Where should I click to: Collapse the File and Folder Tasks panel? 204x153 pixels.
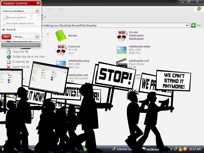48,34
